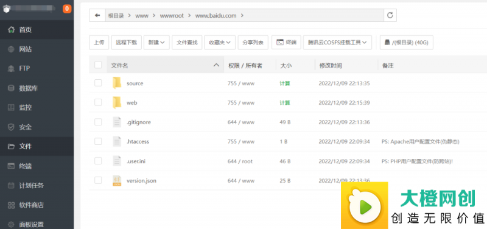
Task: Open the 腾讯云COSFS挂载工具 dropdown
Action: [337, 42]
